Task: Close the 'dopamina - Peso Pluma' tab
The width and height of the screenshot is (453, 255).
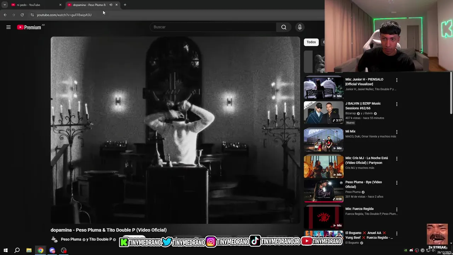Action: point(116,5)
